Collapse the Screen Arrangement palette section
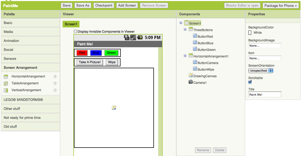This screenshot has height=156, width=301. pos(30,67)
